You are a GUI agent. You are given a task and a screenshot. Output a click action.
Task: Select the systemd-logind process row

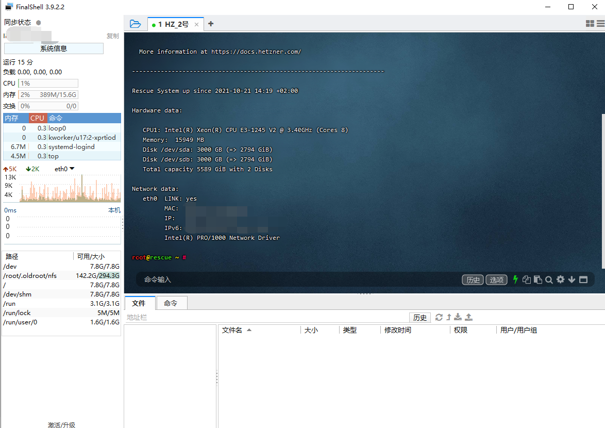click(x=62, y=146)
